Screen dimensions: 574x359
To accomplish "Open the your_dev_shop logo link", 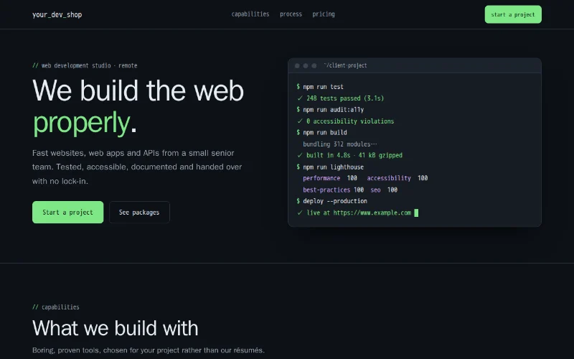I will (x=57, y=14).
